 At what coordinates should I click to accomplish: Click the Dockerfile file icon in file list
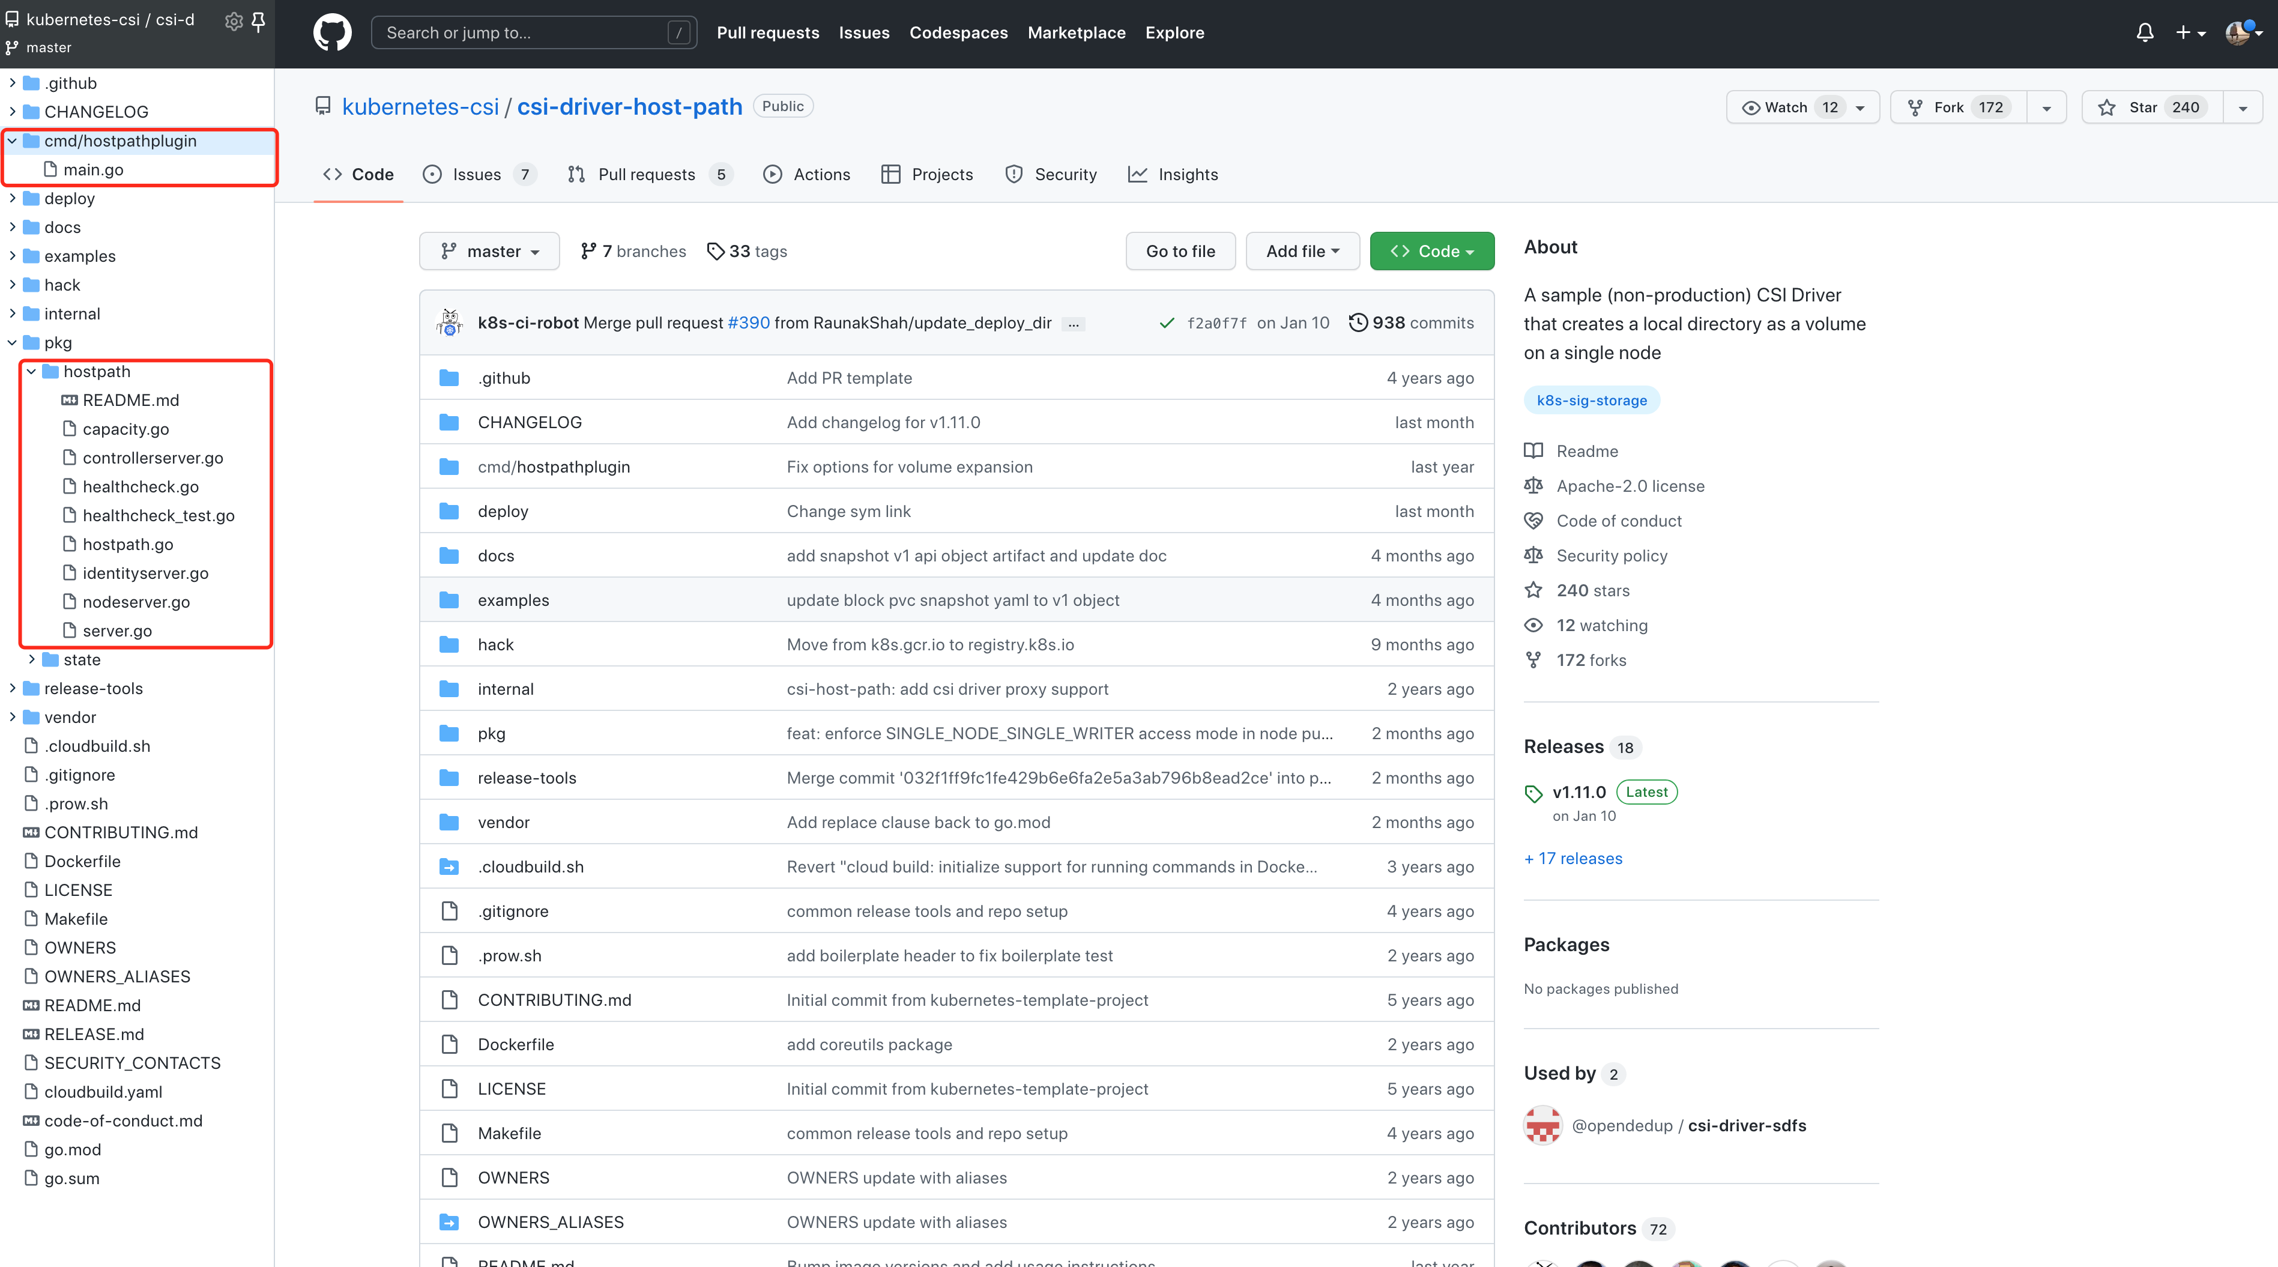[x=449, y=1044]
